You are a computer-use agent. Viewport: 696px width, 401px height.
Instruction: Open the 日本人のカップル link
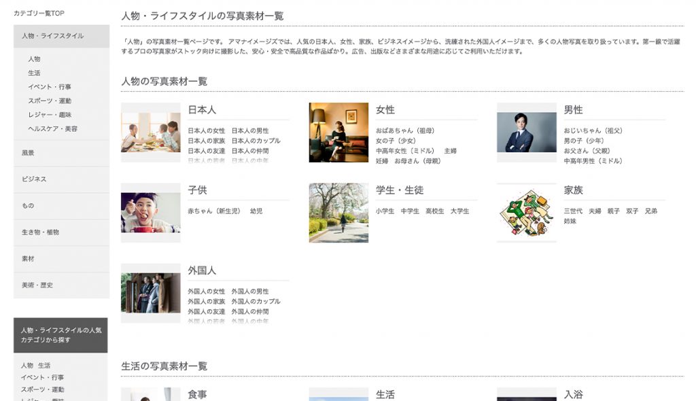click(x=256, y=141)
